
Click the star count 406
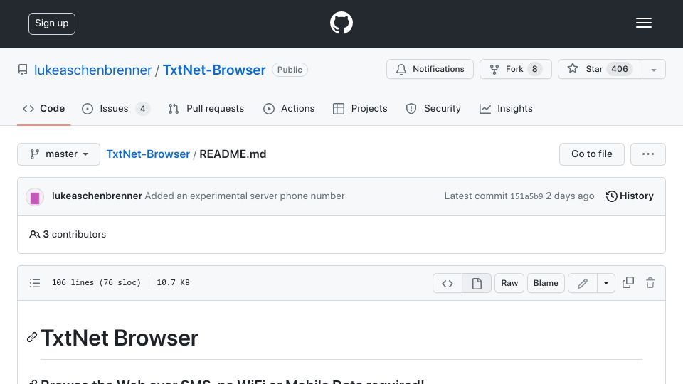[x=620, y=69]
